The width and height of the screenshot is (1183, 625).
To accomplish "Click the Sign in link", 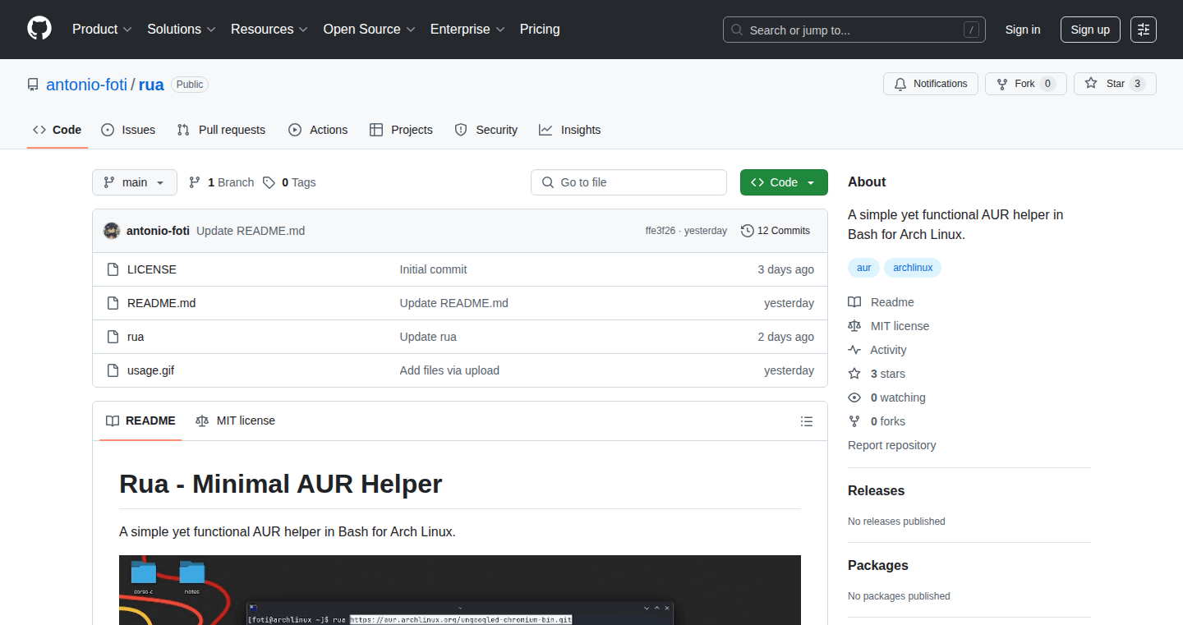I will pos(1023,30).
